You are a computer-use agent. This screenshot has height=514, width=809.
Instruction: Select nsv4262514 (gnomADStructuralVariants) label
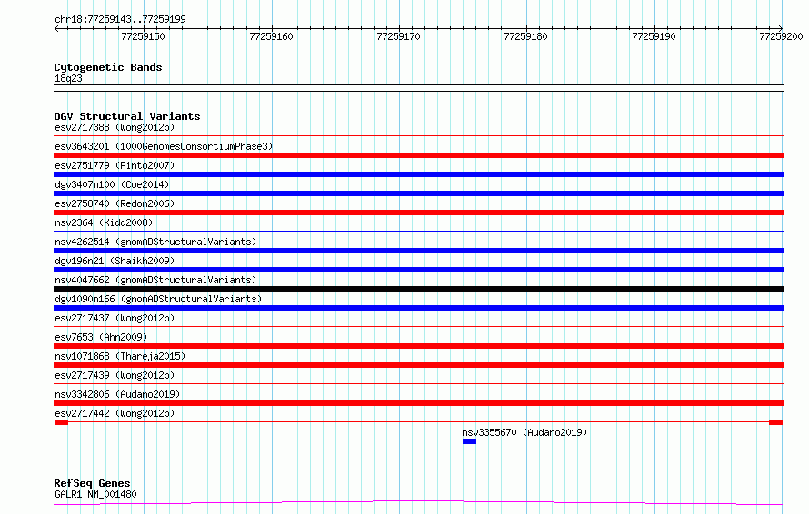coord(155,242)
